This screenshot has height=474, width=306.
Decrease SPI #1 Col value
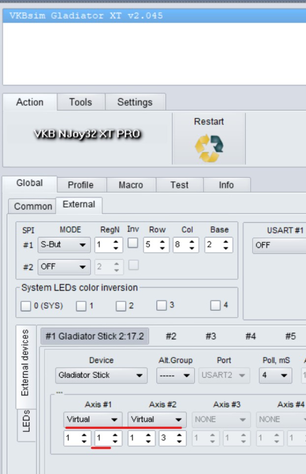tap(192, 248)
